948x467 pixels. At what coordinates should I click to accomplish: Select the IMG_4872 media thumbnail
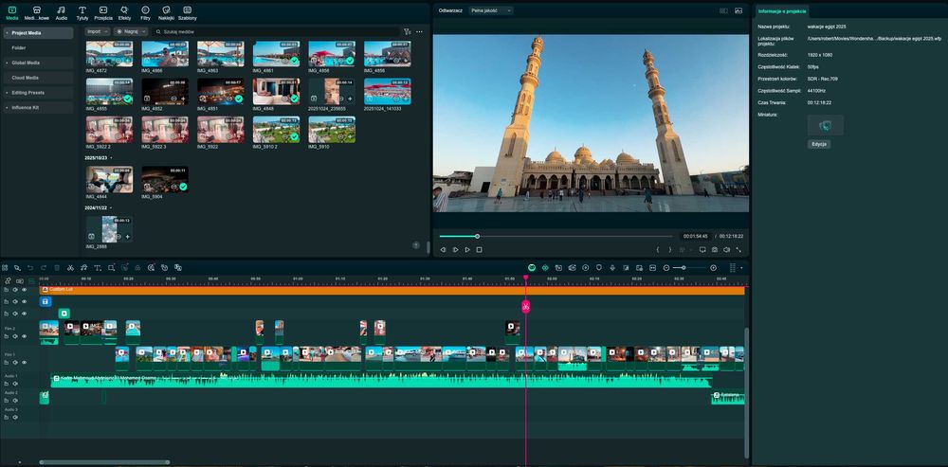(109, 54)
